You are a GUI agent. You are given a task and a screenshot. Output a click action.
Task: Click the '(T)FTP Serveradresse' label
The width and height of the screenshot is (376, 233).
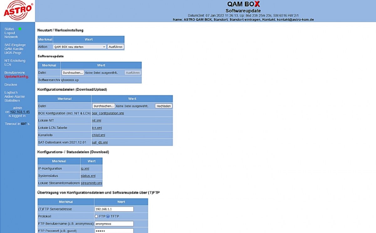pos(55,209)
